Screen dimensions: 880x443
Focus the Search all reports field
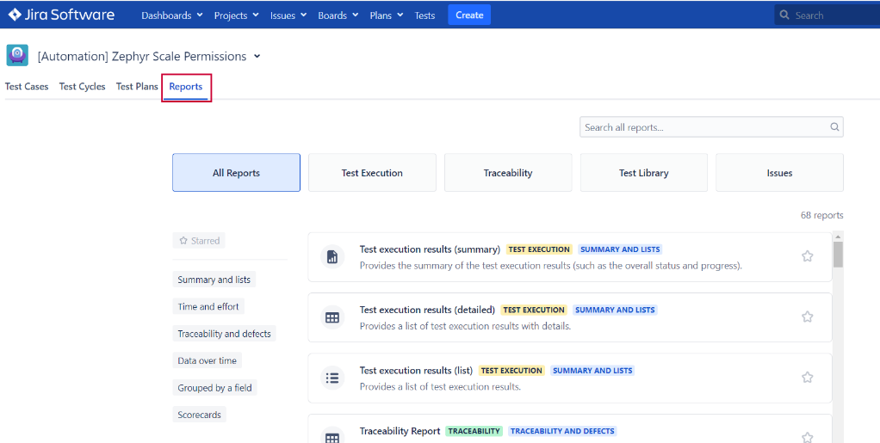point(702,127)
